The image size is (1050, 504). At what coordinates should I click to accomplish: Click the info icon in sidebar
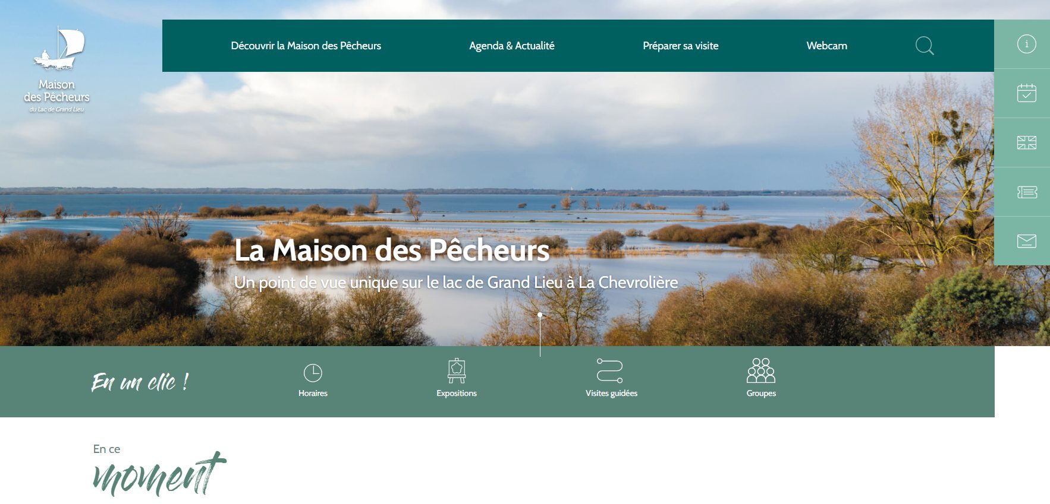coord(1026,44)
